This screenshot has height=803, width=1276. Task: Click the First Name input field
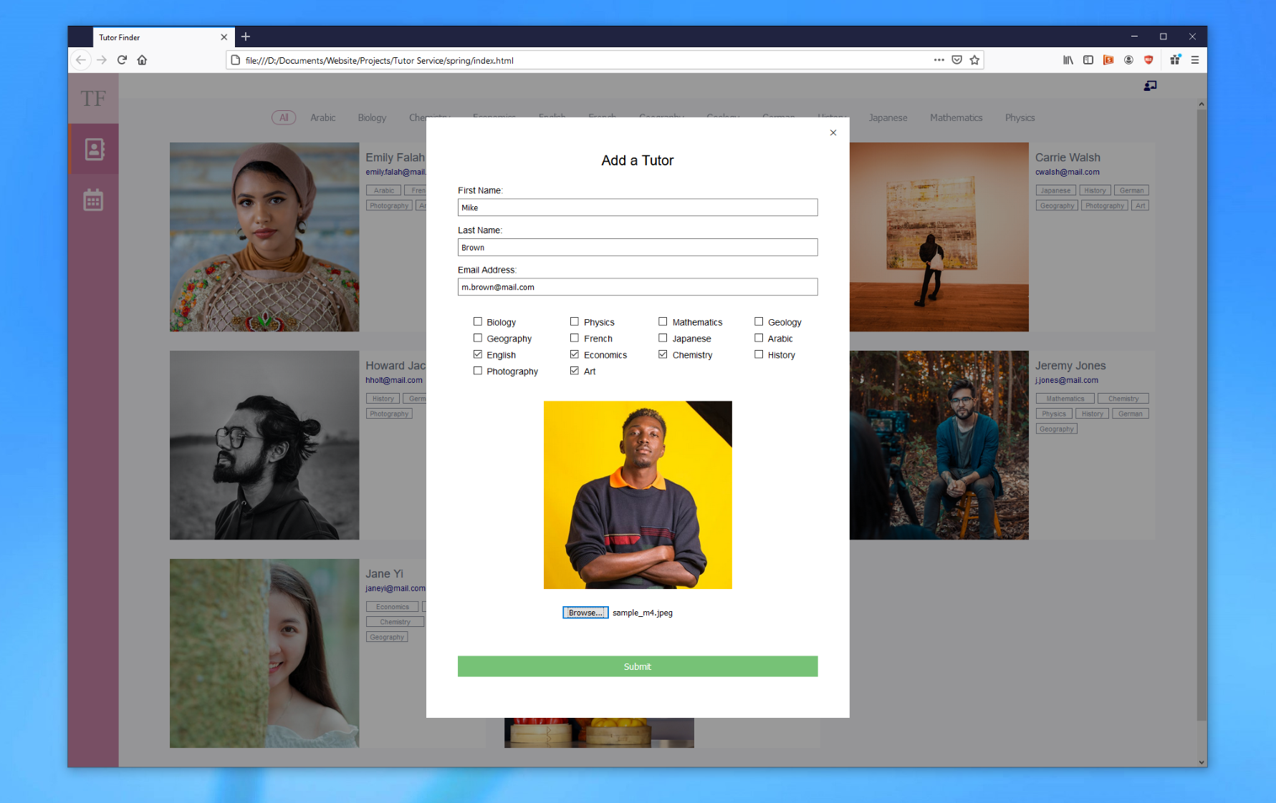pyautogui.click(x=638, y=208)
